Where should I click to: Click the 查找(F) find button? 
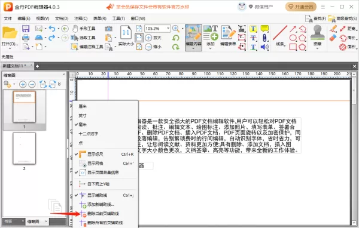click(315, 19)
